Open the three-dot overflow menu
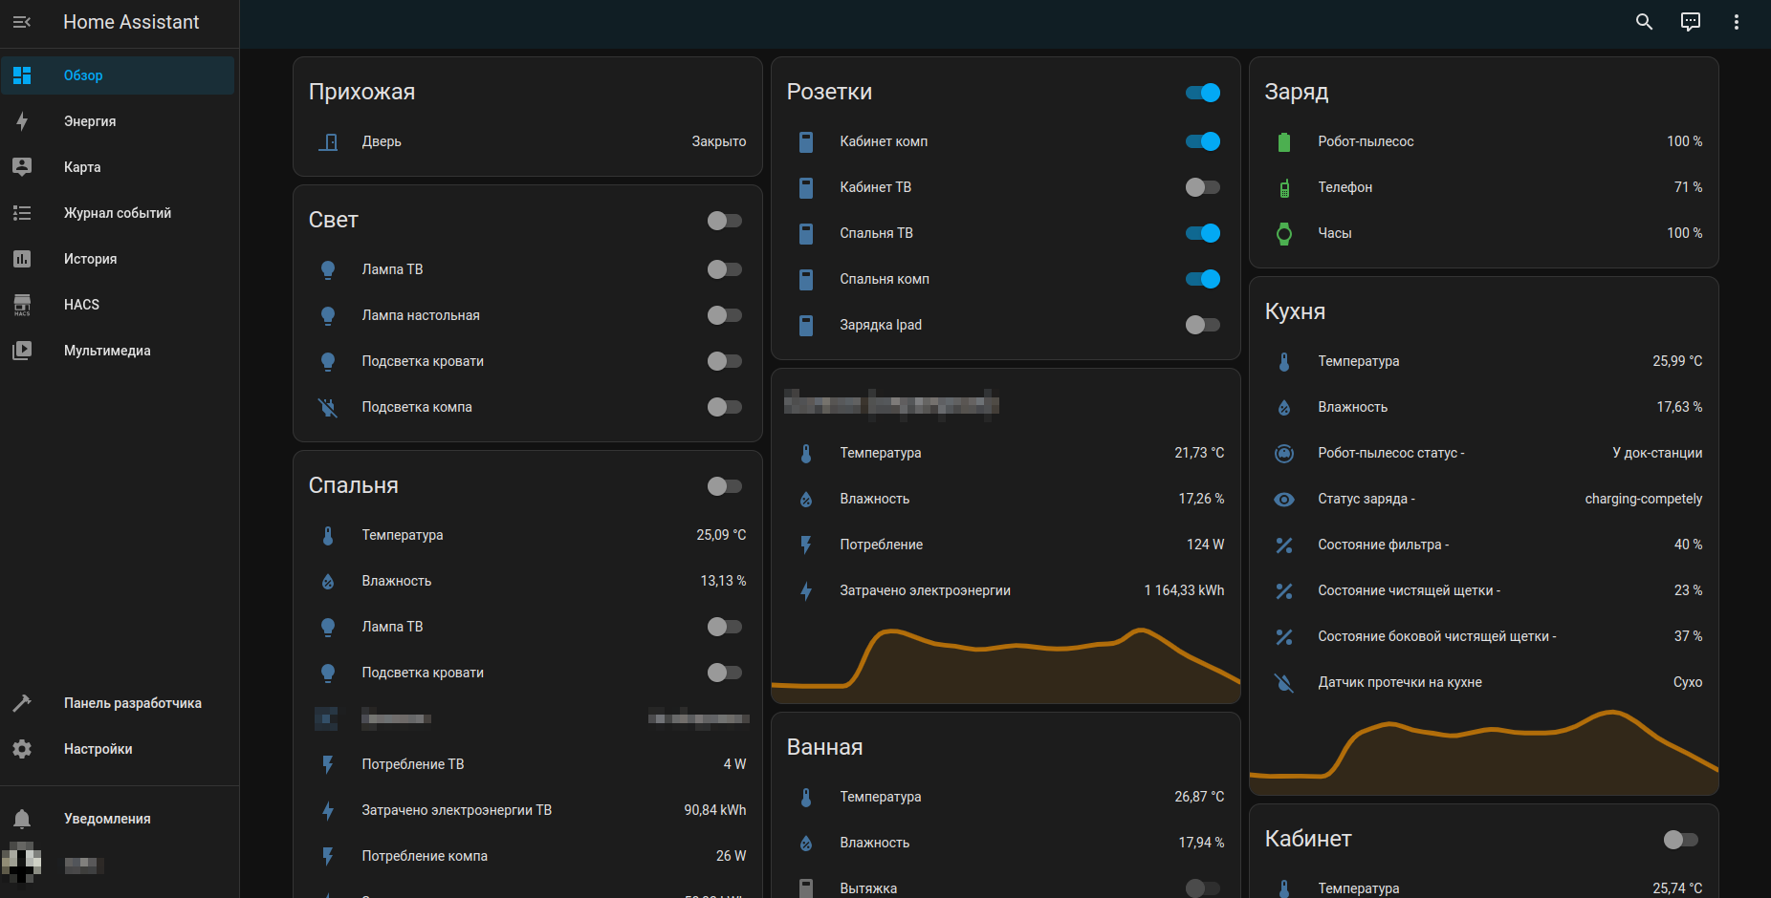This screenshot has width=1771, height=898. click(1737, 22)
